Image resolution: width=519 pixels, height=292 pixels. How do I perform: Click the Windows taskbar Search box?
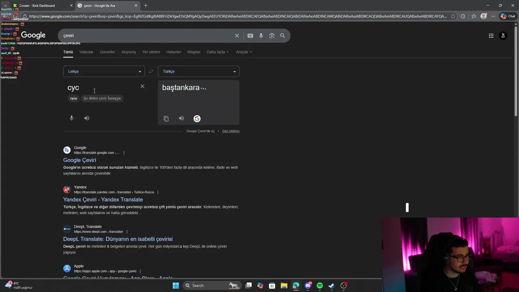click(x=212, y=286)
